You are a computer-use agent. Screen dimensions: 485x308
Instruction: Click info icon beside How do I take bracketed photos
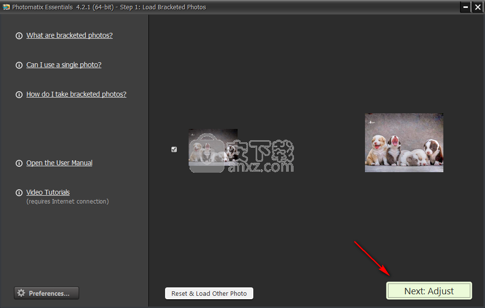19,95
